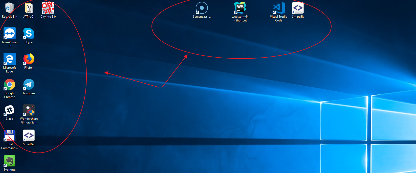Select the Slack desktop icon

10,110
